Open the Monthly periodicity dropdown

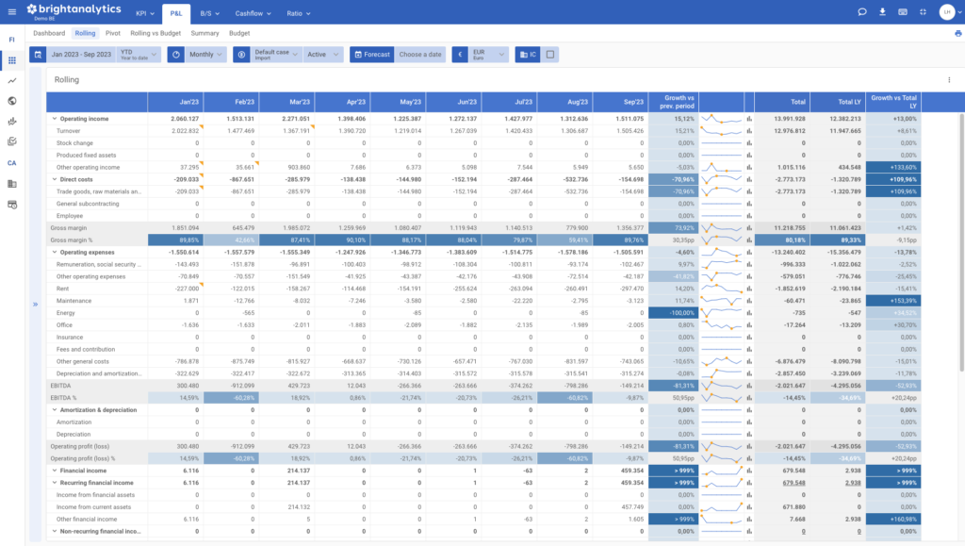pos(206,54)
